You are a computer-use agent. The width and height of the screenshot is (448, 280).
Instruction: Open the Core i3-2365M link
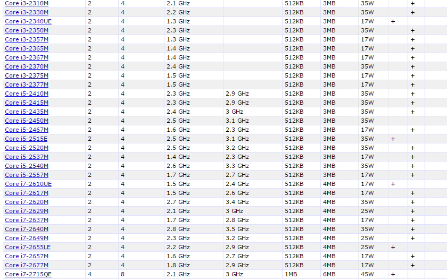(x=27, y=48)
